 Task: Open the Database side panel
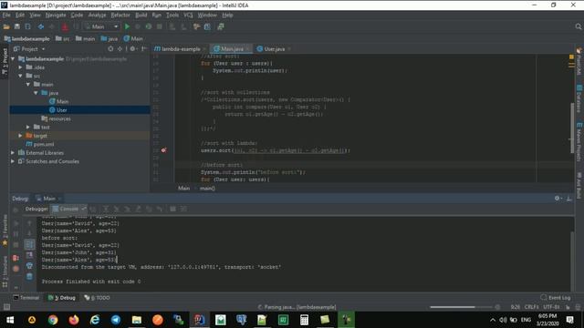[x=579, y=98]
